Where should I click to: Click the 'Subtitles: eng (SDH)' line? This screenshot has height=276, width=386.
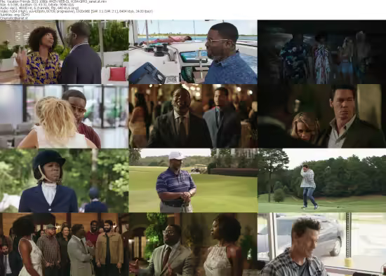tap(15, 15)
